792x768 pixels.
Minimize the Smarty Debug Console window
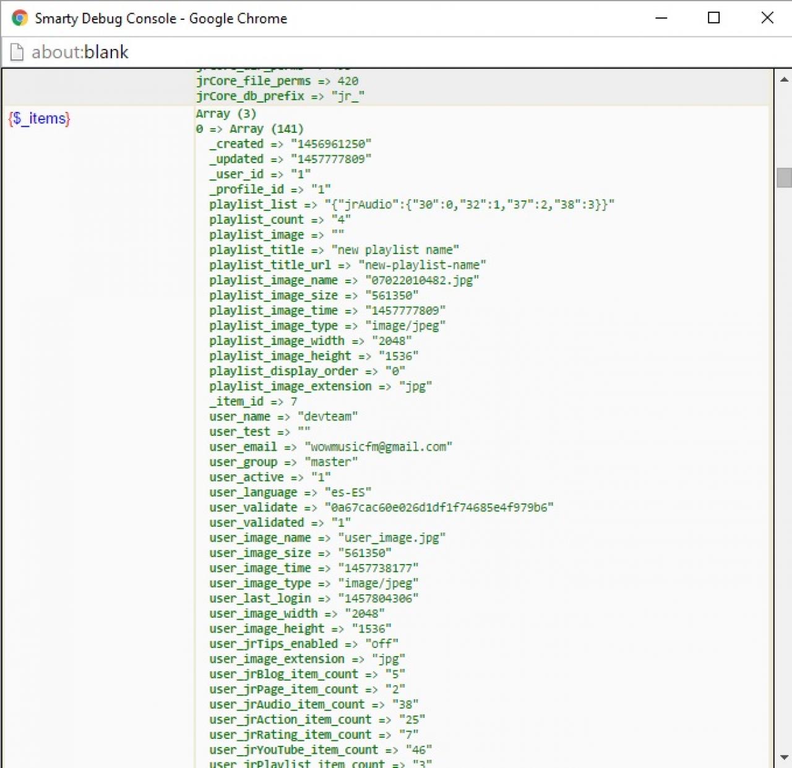point(661,18)
